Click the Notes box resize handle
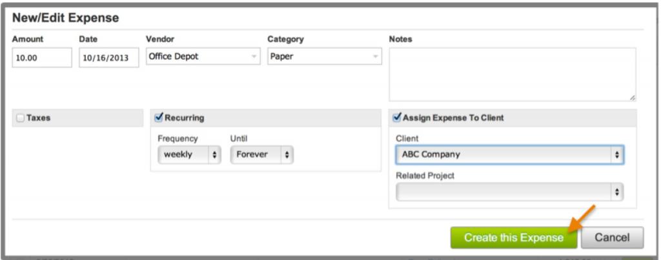Viewport: 661px width, 260px height. [632, 97]
